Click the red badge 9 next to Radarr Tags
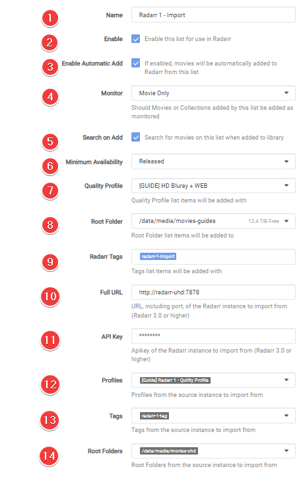Image resolution: width=303 pixels, height=477 pixels. 50,262
